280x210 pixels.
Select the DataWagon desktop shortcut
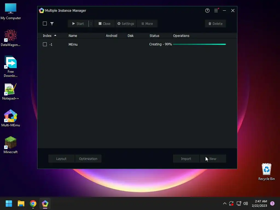(x=11, y=38)
